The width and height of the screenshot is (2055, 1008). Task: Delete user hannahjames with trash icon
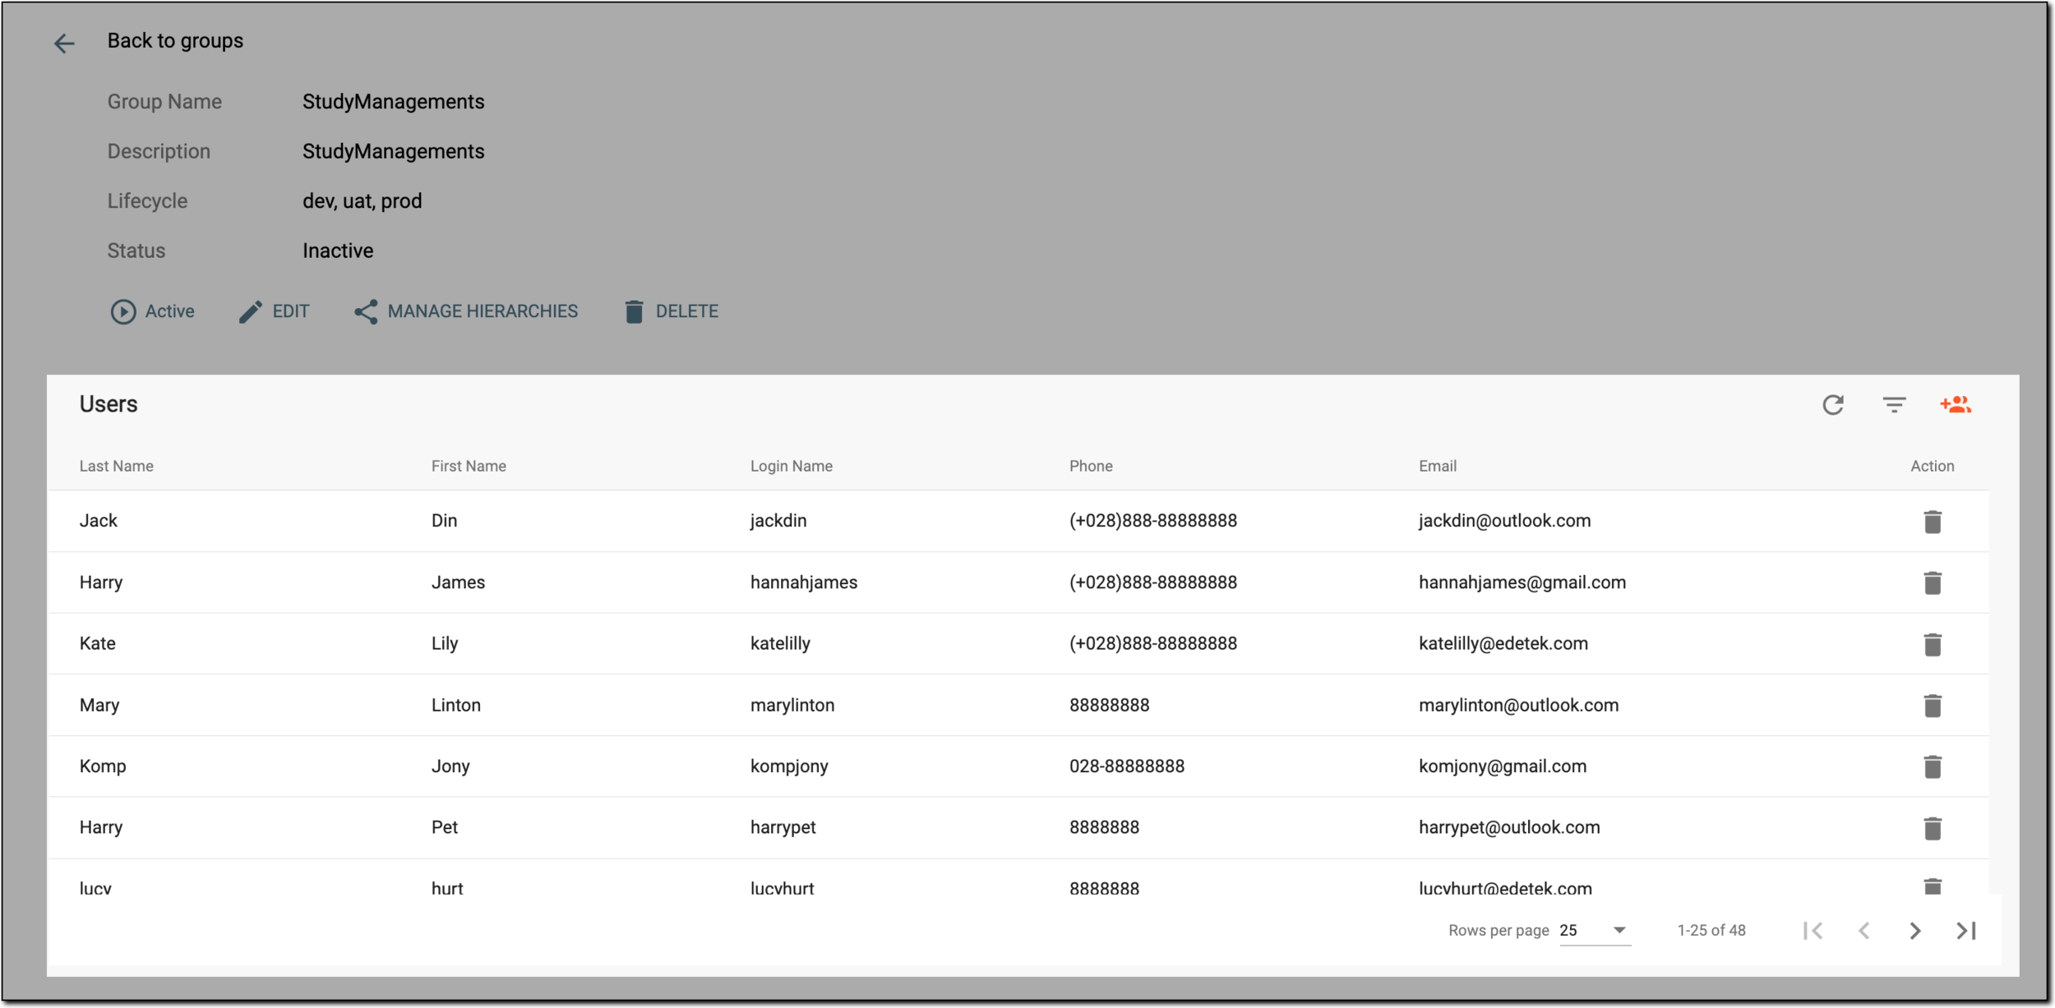click(1933, 582)
